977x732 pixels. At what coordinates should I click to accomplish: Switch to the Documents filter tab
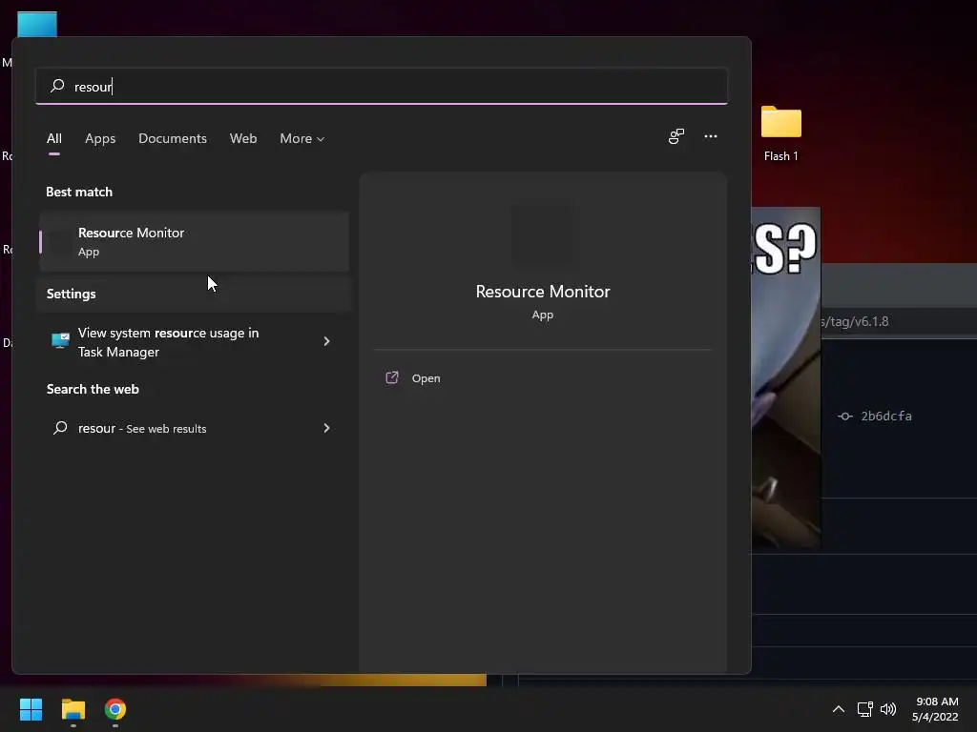click(x=173, y=138)
